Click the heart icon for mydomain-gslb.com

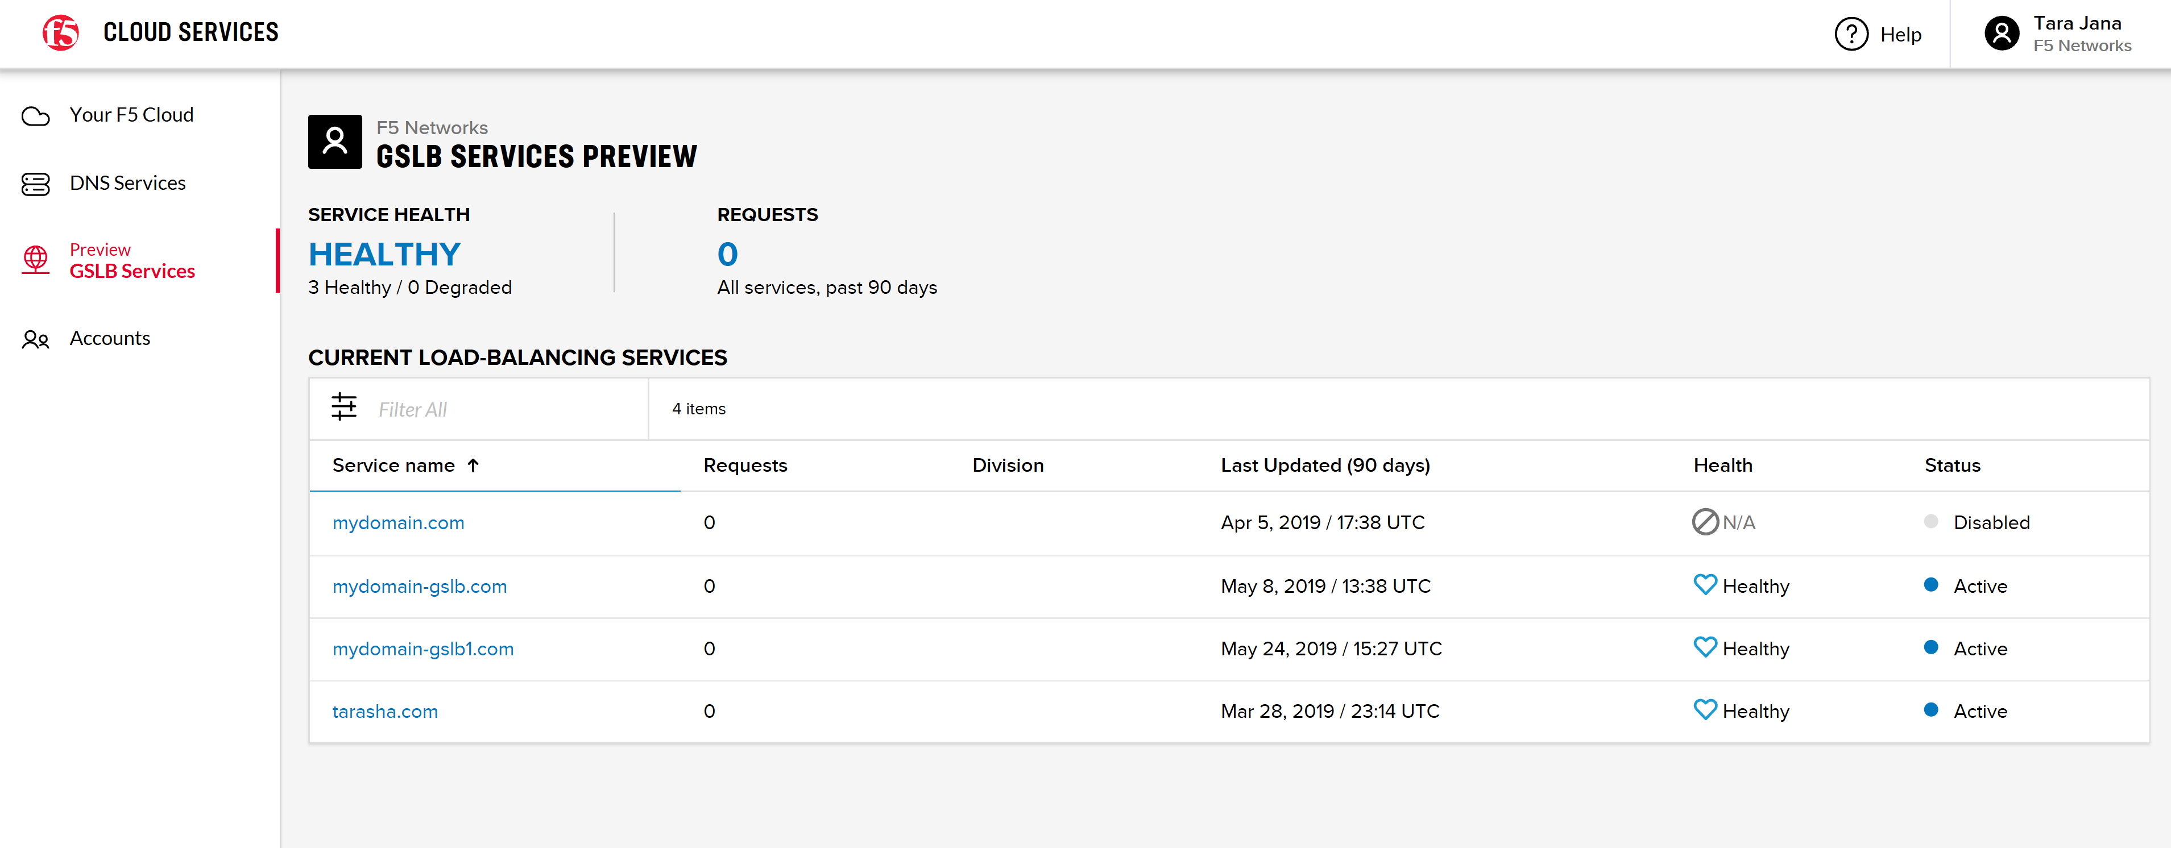tap(1705, 584)
